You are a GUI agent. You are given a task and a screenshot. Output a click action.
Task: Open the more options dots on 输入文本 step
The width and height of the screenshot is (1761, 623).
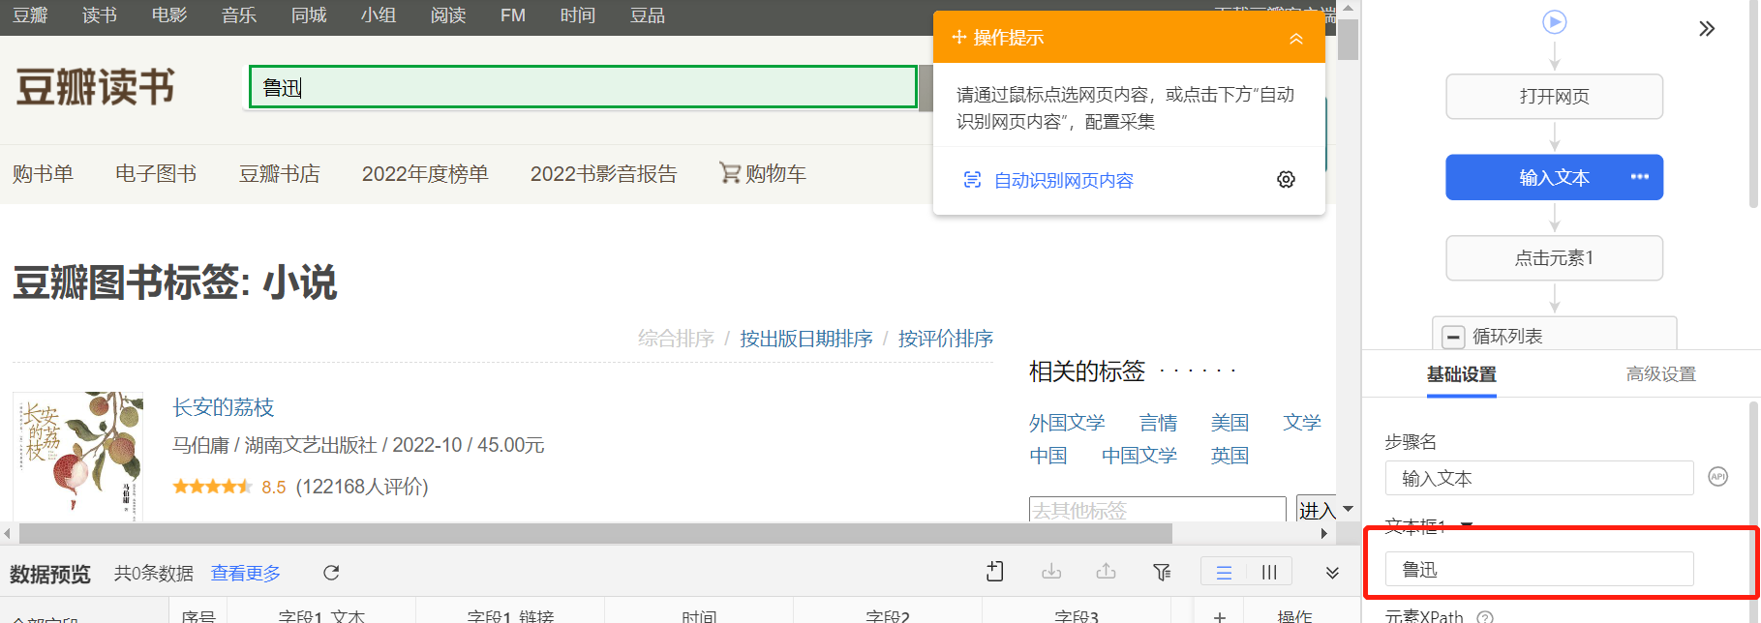(1639, 177)
